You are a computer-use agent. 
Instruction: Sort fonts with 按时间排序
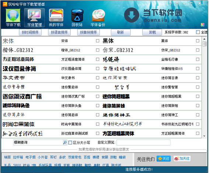(30, 32)
